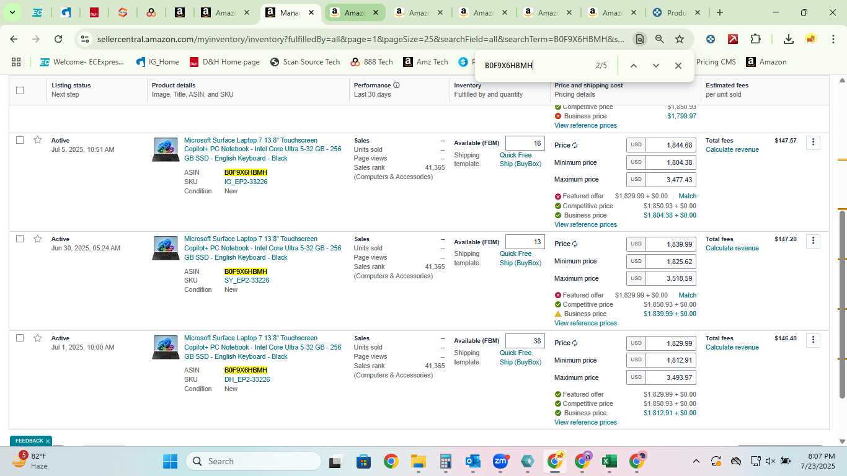Select the active Manag... inventory tab
Image resolution: width=847 pixels, height=476 pixels.
[x=290, y=12]
